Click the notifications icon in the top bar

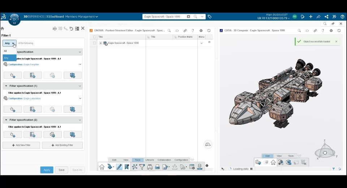[303, 17]
